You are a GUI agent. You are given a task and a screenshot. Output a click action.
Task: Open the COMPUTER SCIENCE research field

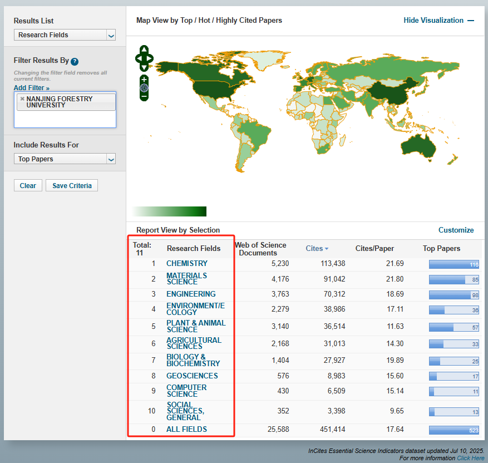coord(186,391)
